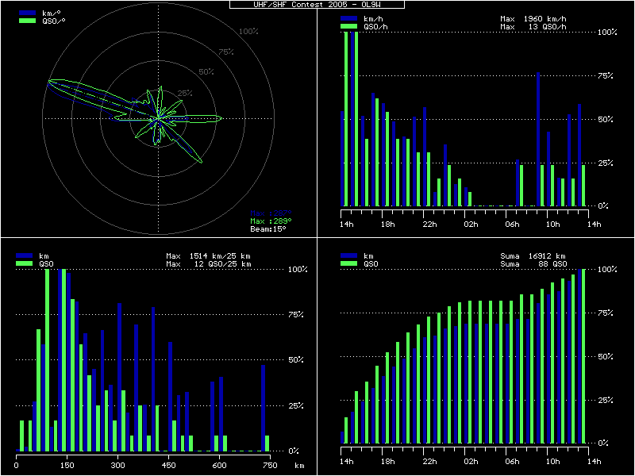Click the 18h axis label in cumulative chart
The image size is (635, 476).
coord(387,462)
